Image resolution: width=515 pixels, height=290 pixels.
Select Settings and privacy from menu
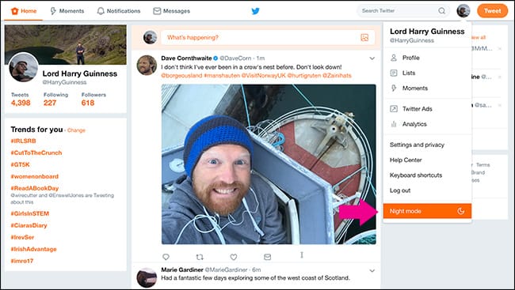(417, 145)
